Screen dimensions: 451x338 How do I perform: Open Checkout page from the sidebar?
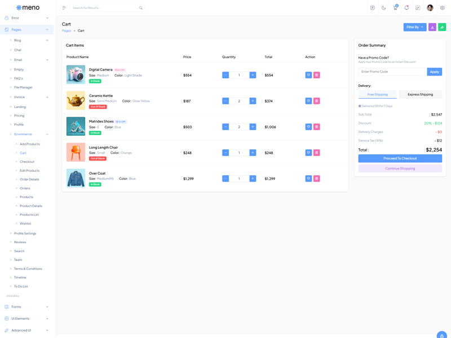27,162
